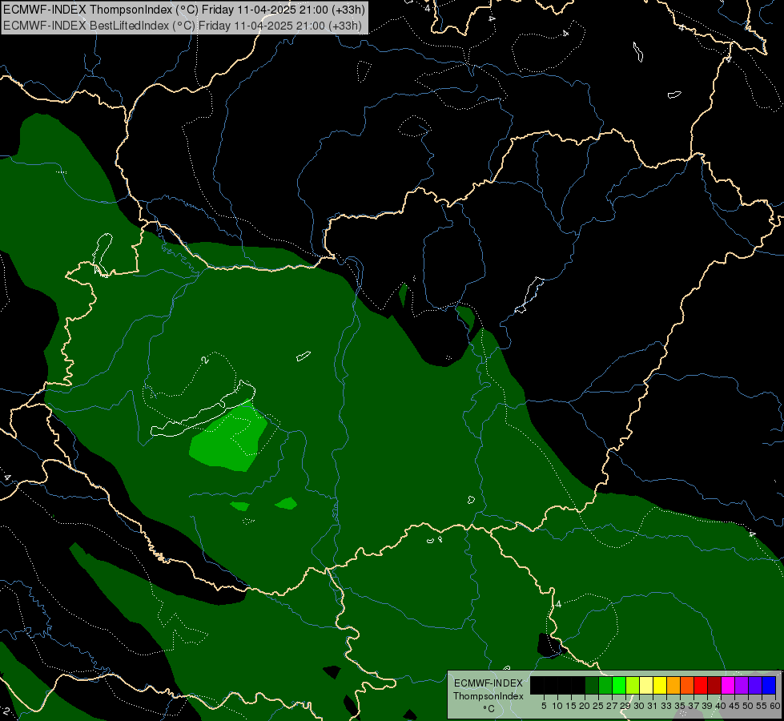Screen dimensions: 784x721
Task: Click the legend tick value 55
Action: coord(761,706)
